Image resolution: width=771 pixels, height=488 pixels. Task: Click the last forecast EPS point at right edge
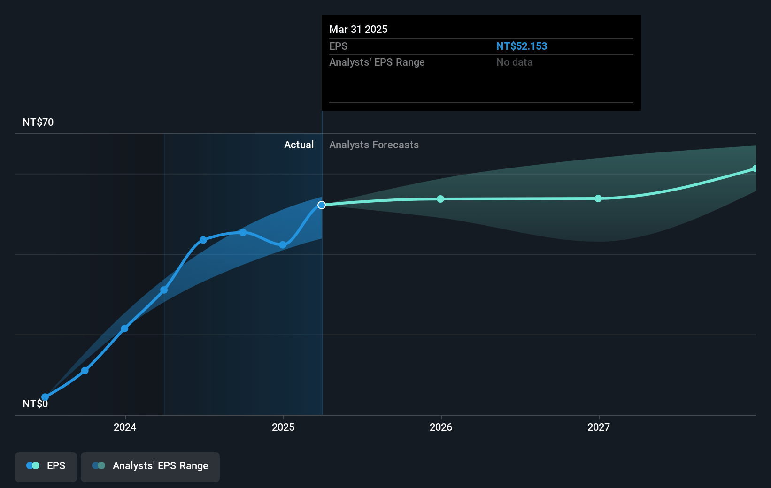click(x=755, y=168)
